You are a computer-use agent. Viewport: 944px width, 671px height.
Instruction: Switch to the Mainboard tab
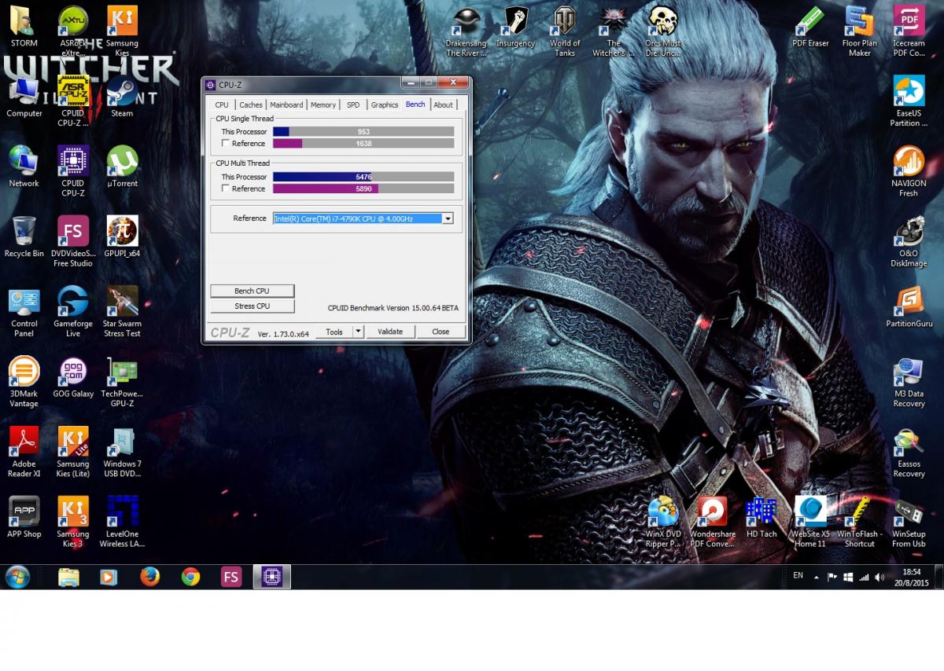coord(286,104)
